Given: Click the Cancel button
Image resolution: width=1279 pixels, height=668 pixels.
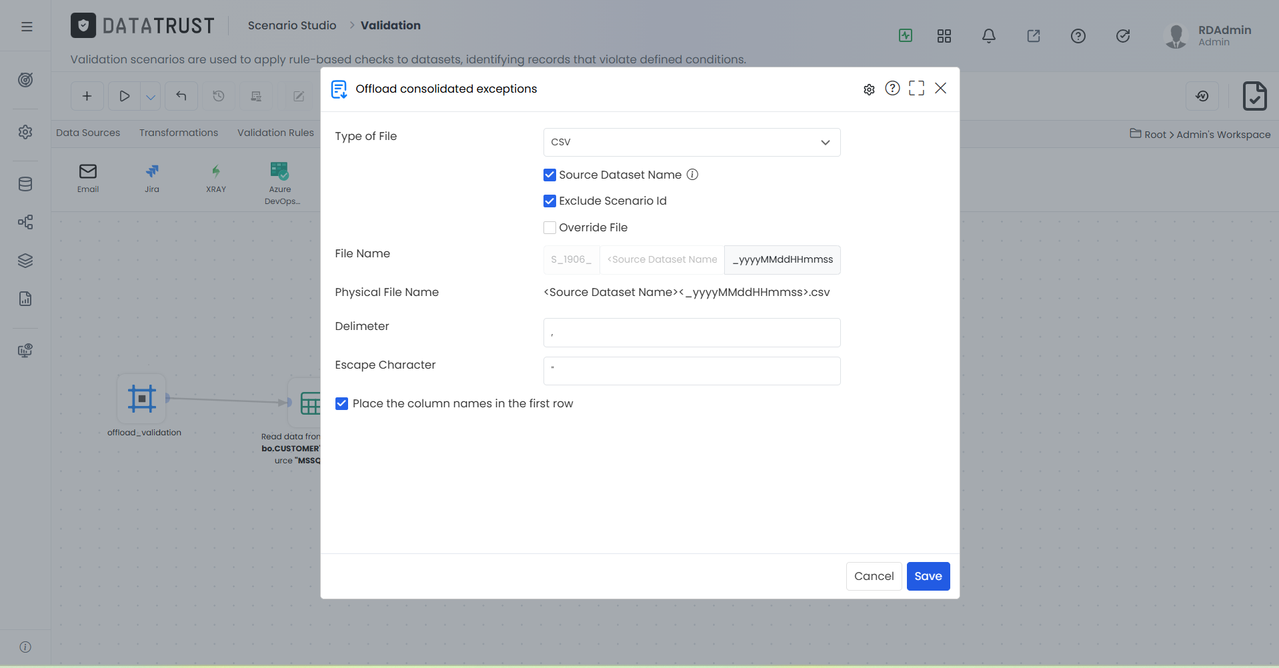Looking at the screenshot, I should (874, 576).
